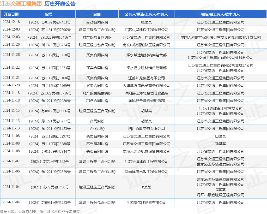Image resolution: width=267 pixels, height=214 pixels.
Task: Select case number 苏0192民初7453号
Action: coord(50,22)
